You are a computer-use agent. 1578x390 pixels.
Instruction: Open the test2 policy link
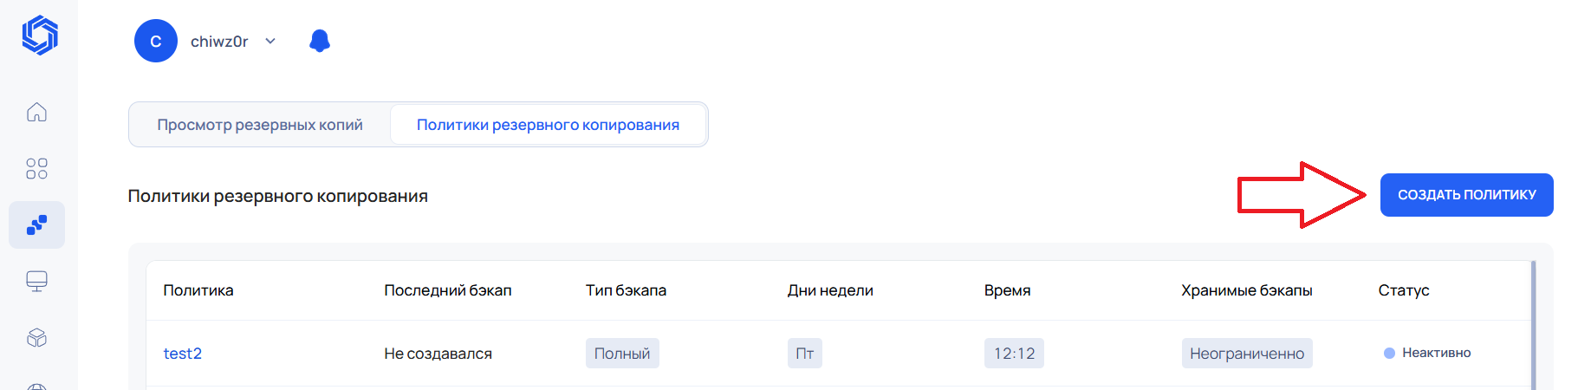183,354
